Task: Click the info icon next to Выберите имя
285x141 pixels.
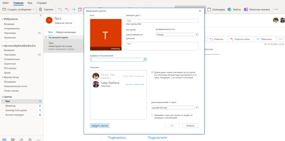Action: (140, 15)
